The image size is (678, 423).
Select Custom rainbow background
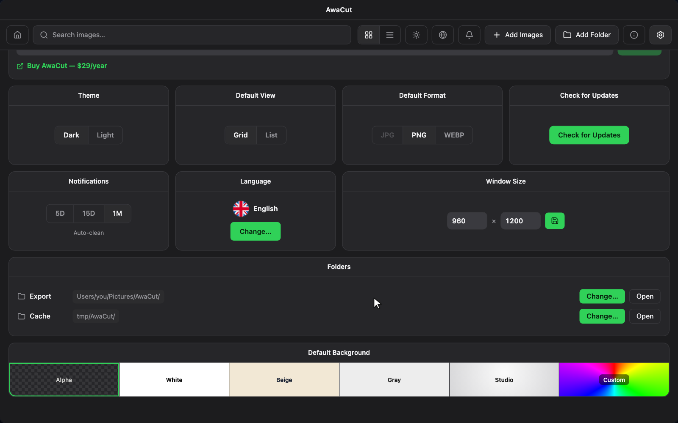(x=614, y=380)
